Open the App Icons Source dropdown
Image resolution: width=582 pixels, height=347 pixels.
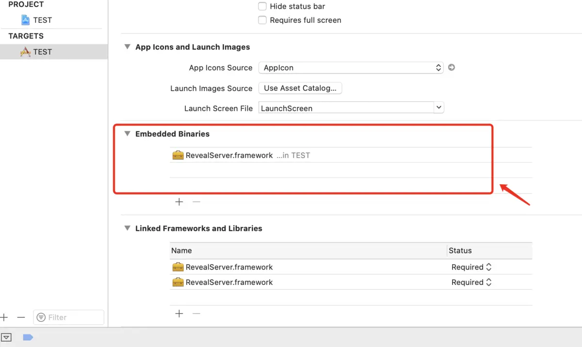(x=351, y=67)
